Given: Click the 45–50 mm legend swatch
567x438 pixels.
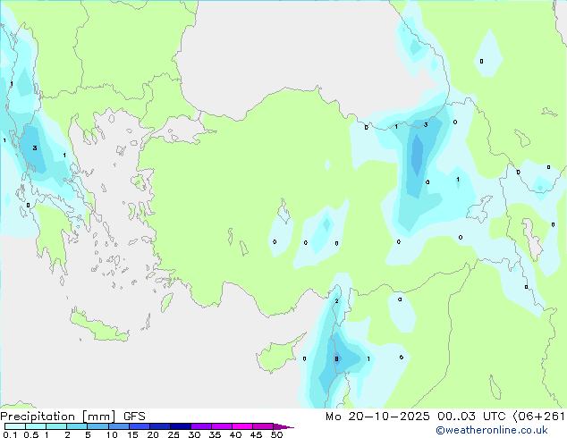Looking at the screenshot, I should pos(263,426).
